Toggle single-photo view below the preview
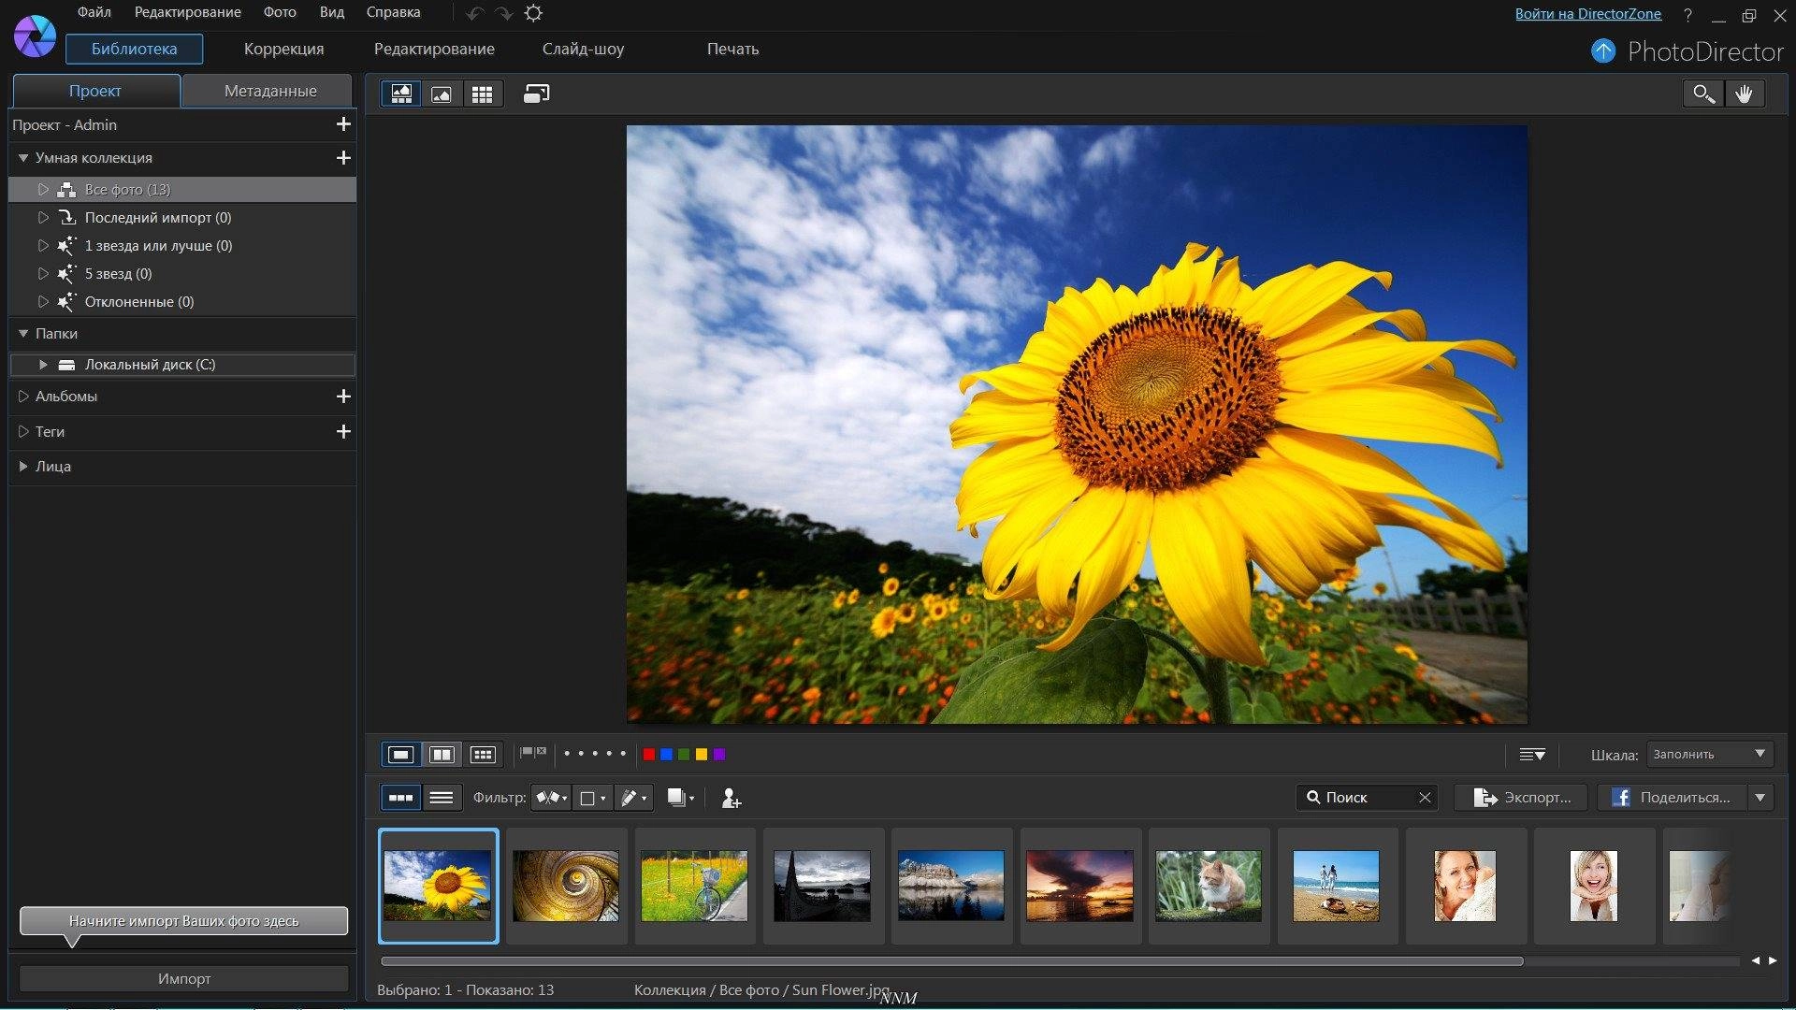Image resolution: width=1796 pixels, height=1010 pixels. point(400,755)
